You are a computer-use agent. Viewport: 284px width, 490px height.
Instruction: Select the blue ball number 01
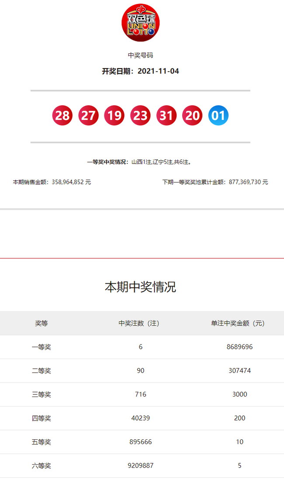coord(218,116)
